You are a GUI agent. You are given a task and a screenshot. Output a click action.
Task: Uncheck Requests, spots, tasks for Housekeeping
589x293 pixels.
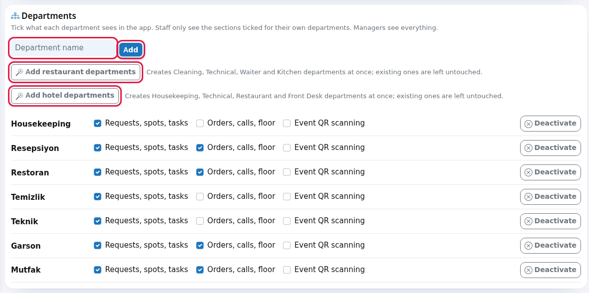(x=98, y=124)
